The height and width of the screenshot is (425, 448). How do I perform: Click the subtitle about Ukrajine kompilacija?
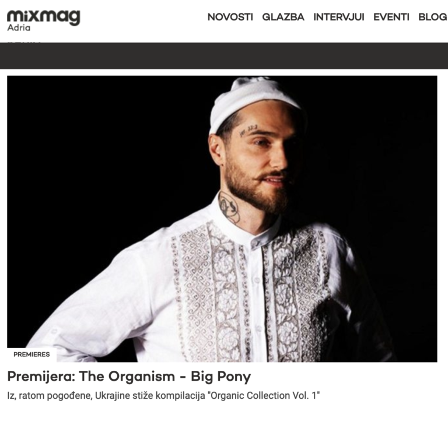[x=163, y=396]
